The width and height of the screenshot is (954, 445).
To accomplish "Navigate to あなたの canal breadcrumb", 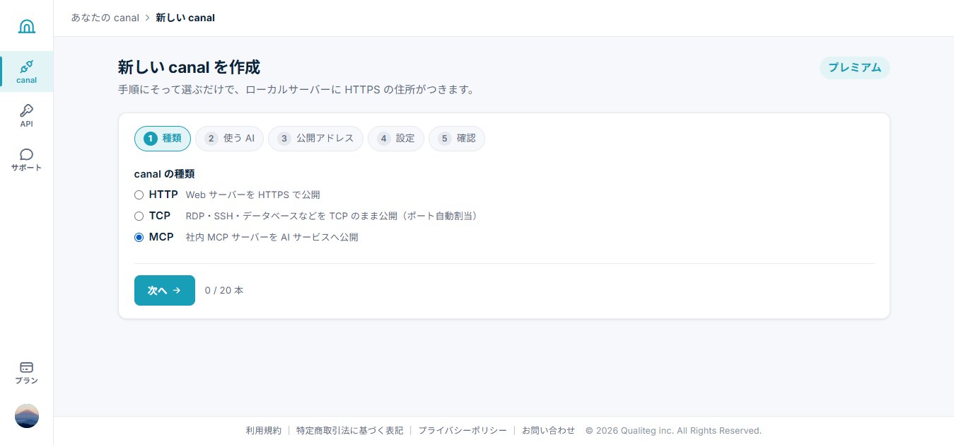I will [x=105, y=18].
